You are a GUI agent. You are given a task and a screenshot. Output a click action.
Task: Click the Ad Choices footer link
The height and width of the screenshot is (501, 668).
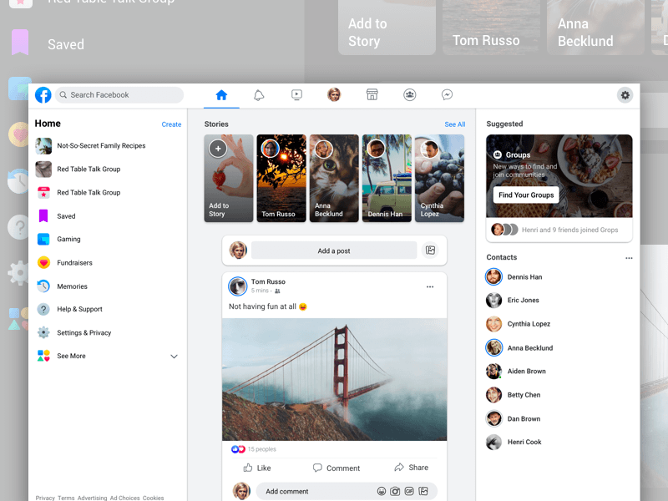click(x=124, y=498)
